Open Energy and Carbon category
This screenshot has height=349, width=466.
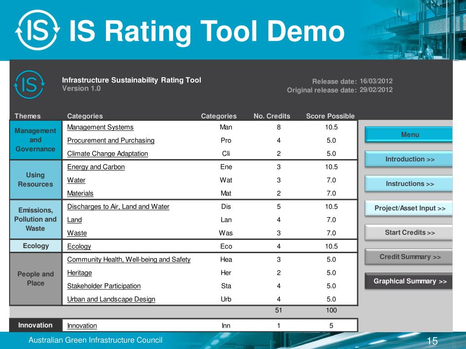[96, 167]
